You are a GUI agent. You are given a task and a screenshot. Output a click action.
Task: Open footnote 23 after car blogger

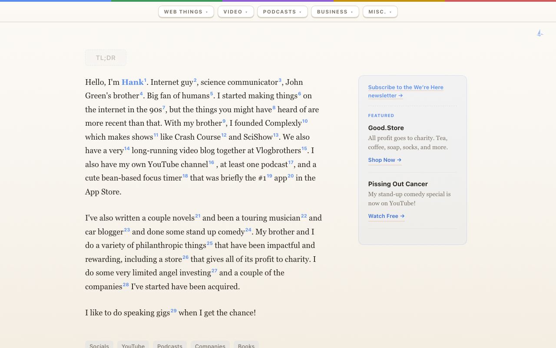click(127, 230)
